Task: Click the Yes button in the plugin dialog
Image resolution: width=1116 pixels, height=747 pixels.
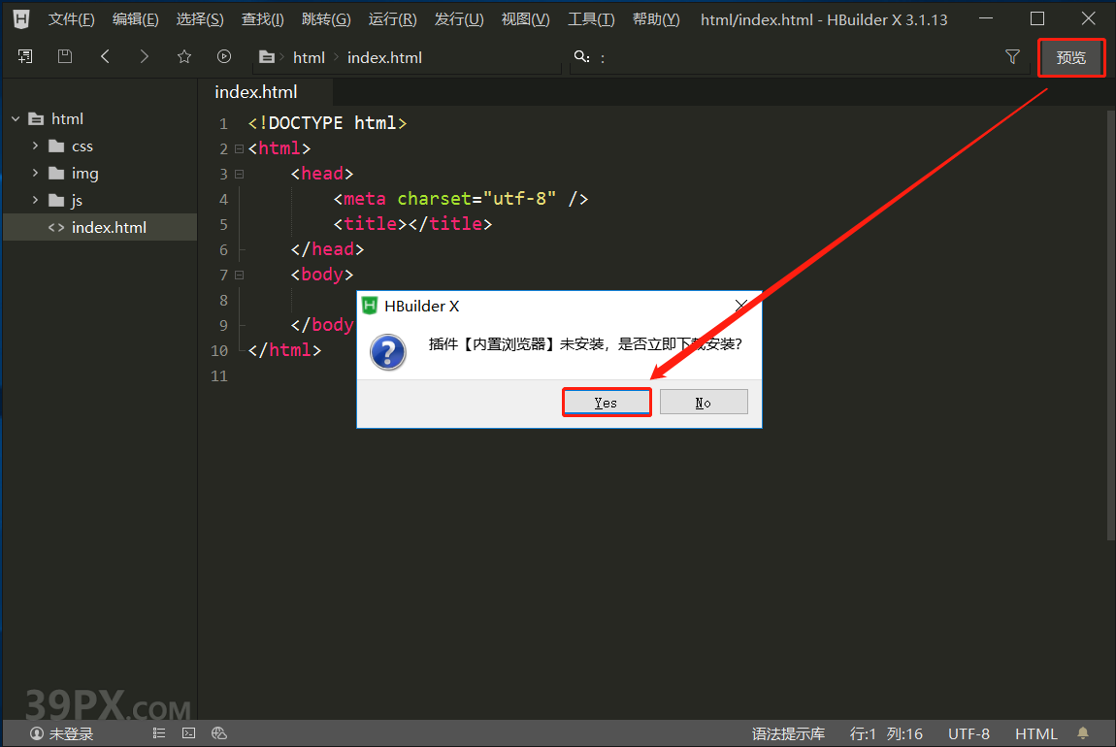Action: point(606,402)
